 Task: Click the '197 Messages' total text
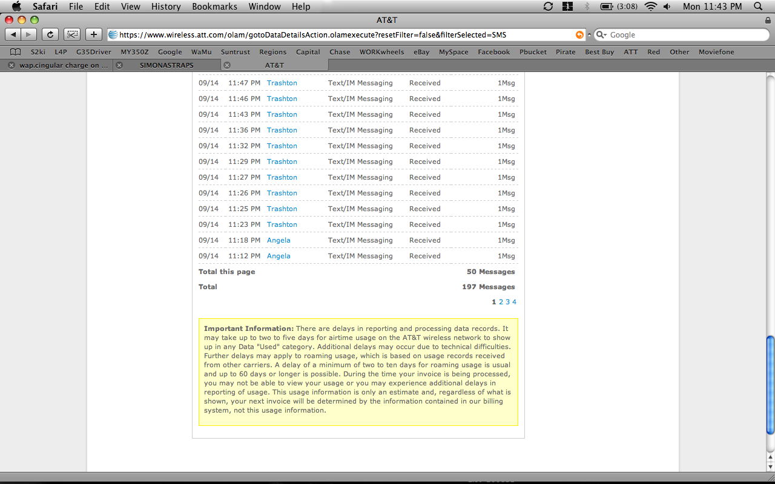488,287
